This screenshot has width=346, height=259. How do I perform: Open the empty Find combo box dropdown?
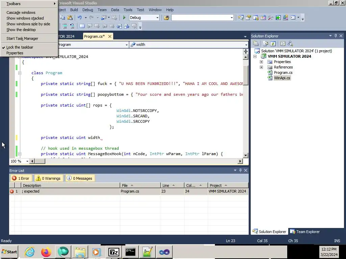(x=231, y=18)
